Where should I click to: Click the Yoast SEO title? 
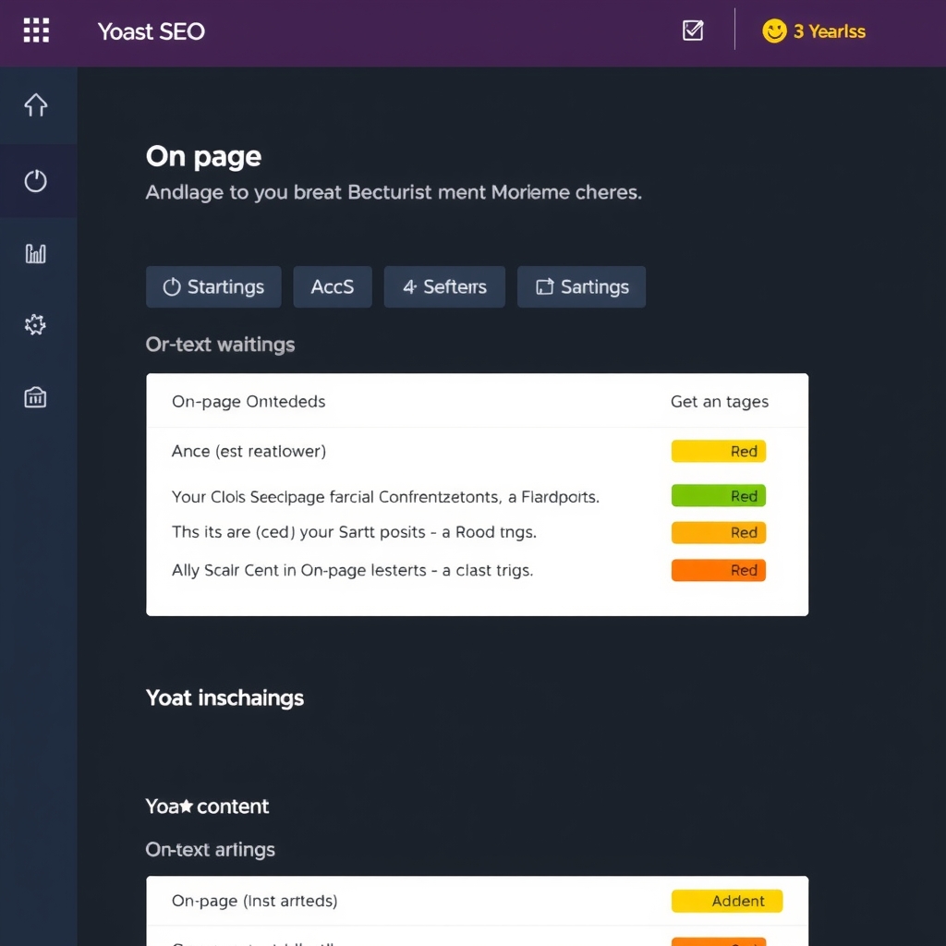(152, 31)
